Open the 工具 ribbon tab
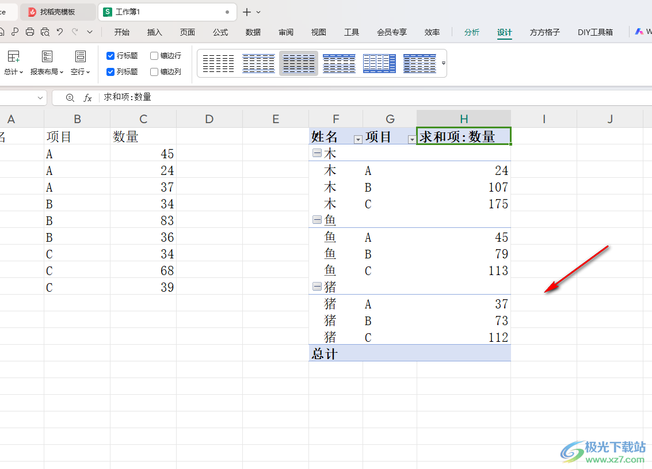 [x=352, y=32]
